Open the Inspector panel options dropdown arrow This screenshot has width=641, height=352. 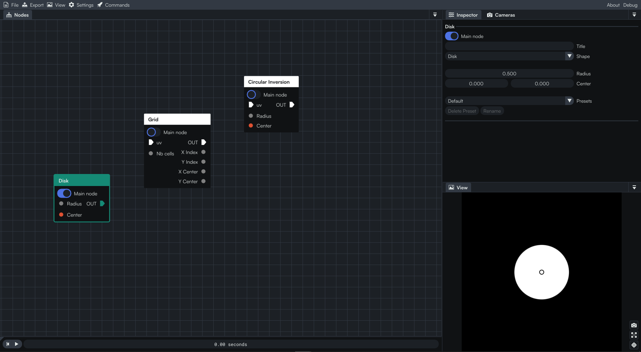[634, 15]
